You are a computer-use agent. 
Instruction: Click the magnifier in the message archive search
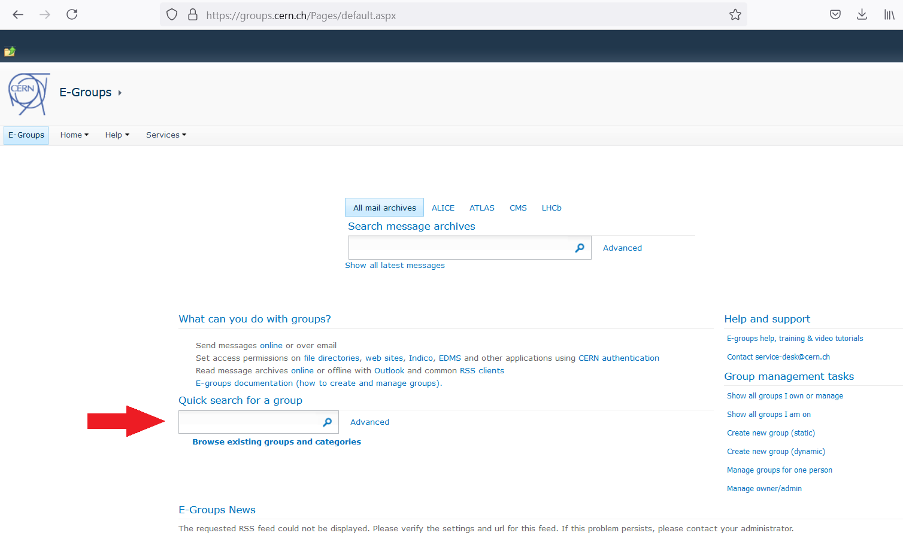(x=580, y=248)
